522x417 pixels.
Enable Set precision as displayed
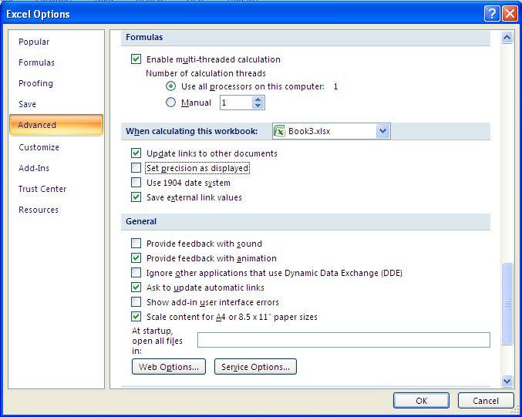pos(136,168)
